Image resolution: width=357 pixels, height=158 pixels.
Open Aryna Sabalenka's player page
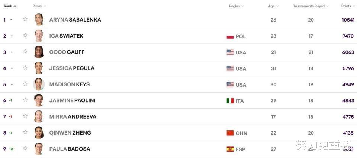pos(75,20)
